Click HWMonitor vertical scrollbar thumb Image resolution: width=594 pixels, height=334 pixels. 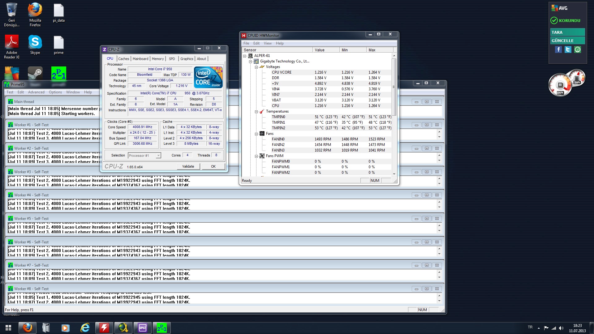click(394, 87)
